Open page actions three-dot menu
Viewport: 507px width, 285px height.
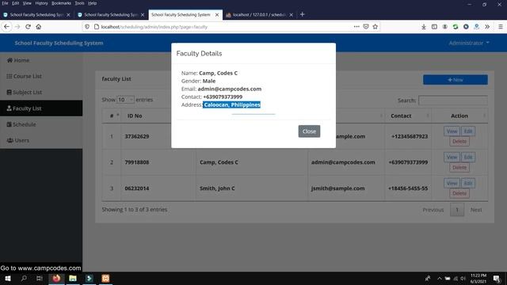click(x=356, y=27)
